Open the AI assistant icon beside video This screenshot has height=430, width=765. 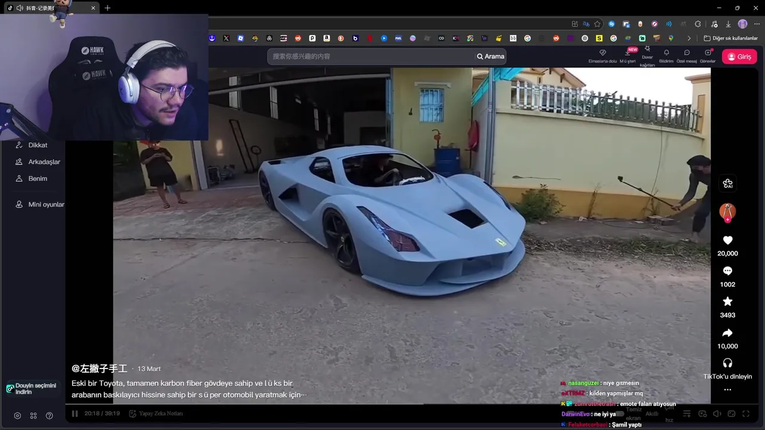click(727, 184)
